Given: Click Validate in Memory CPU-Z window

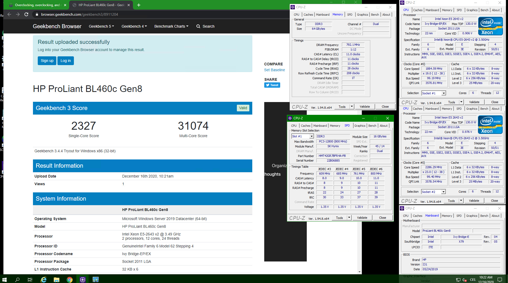Looking at the screenshot, I should tap(365, 107).
